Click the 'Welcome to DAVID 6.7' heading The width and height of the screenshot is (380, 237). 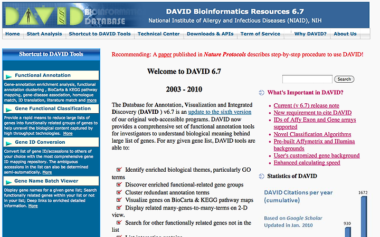[x=184, y=71]
